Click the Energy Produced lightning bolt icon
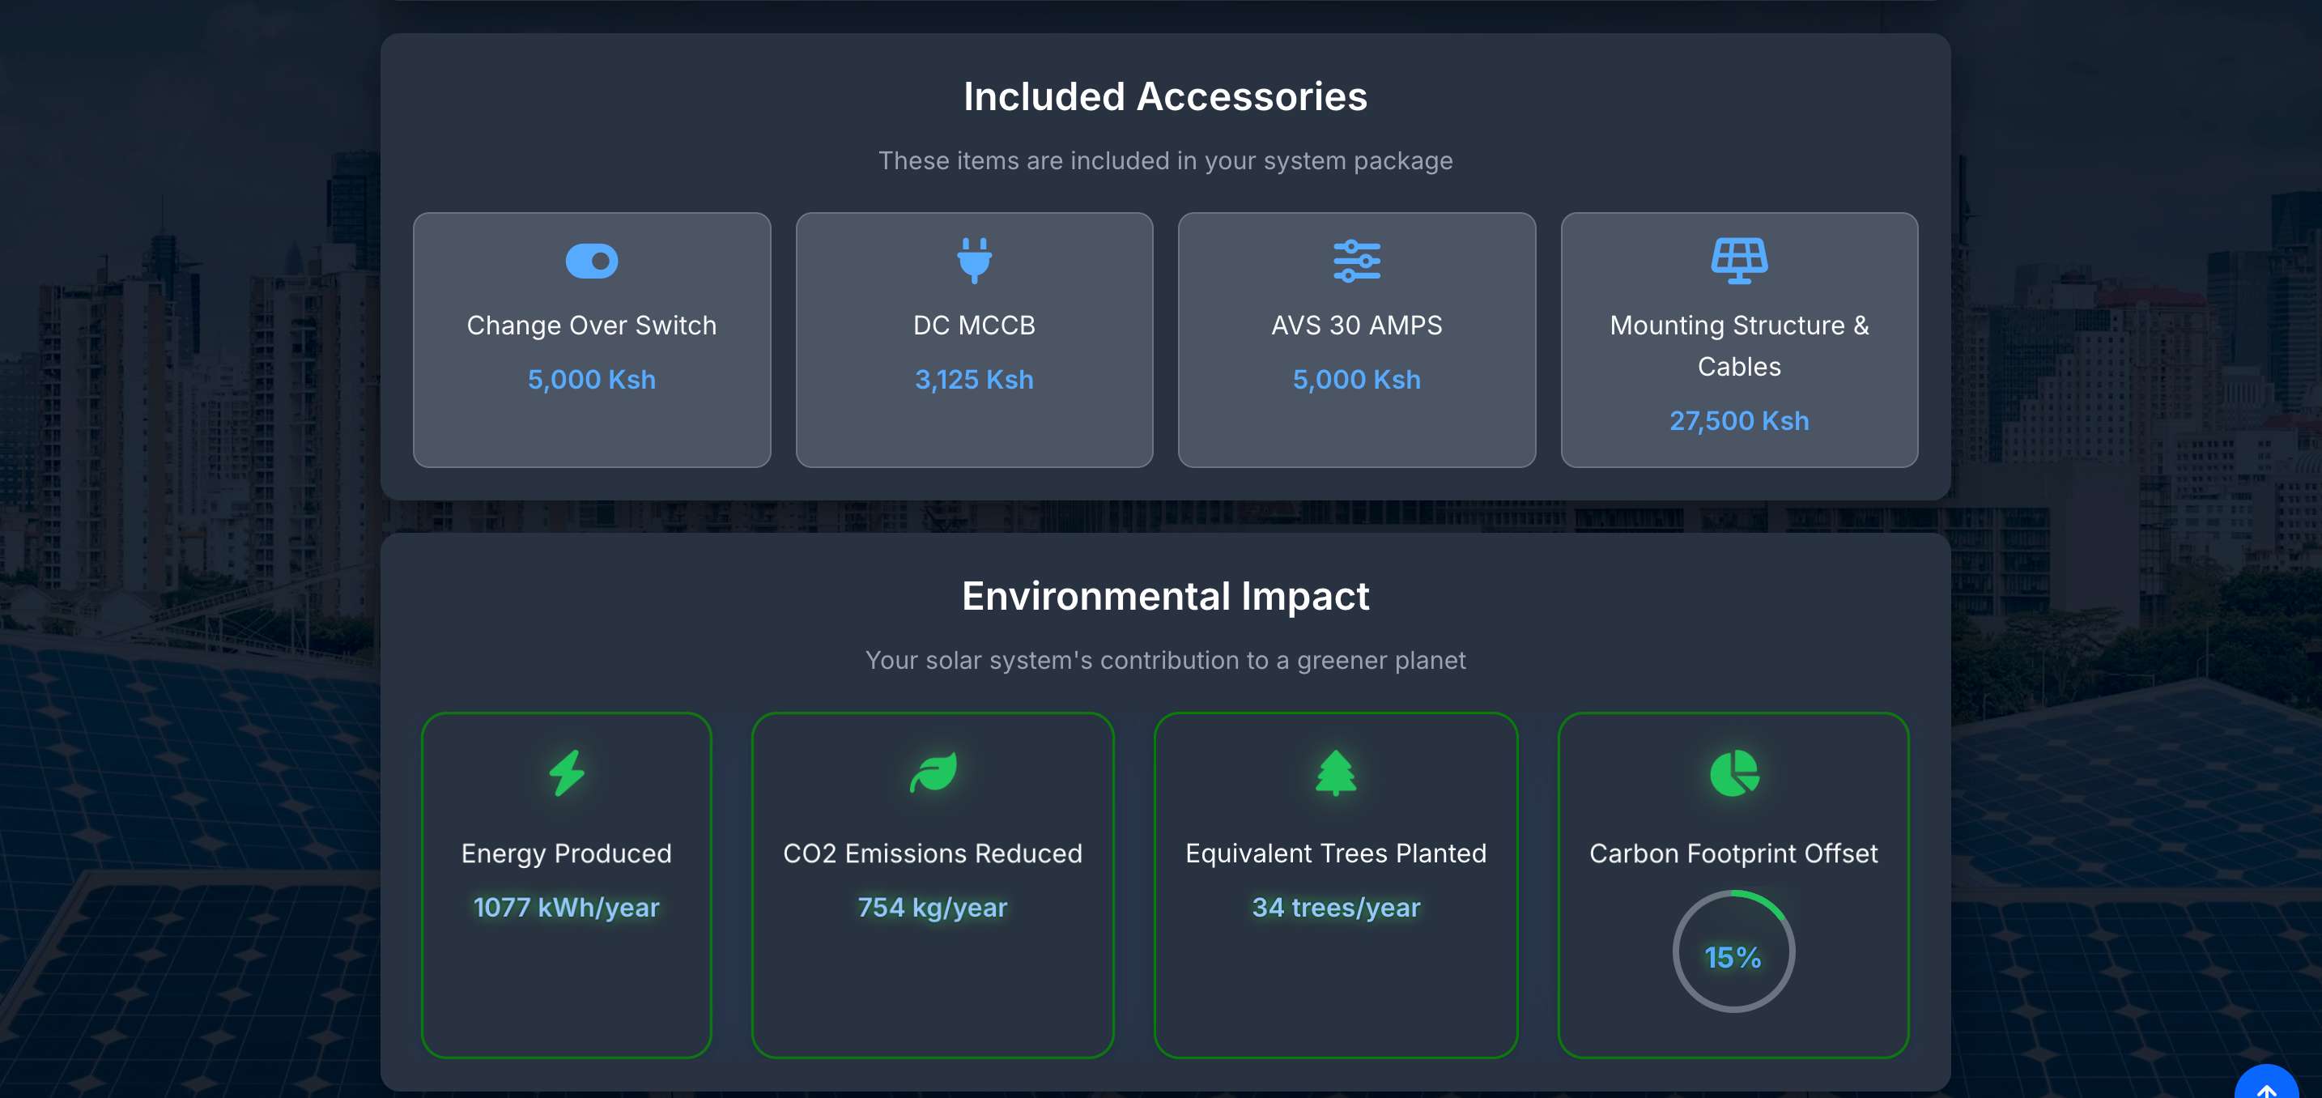This screenshot has width=2322, height=1098. point(566,772)
